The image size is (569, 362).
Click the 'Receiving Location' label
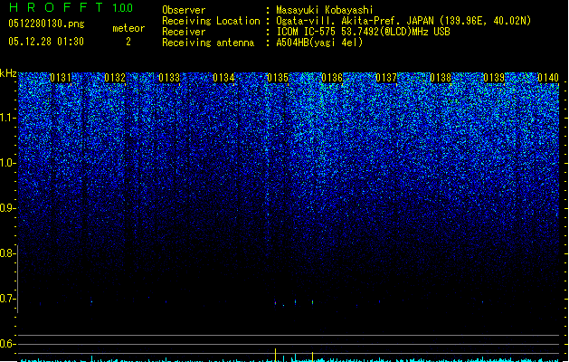tap(211, 21)
